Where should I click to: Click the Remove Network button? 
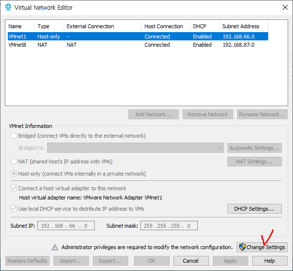pos(208,114)
